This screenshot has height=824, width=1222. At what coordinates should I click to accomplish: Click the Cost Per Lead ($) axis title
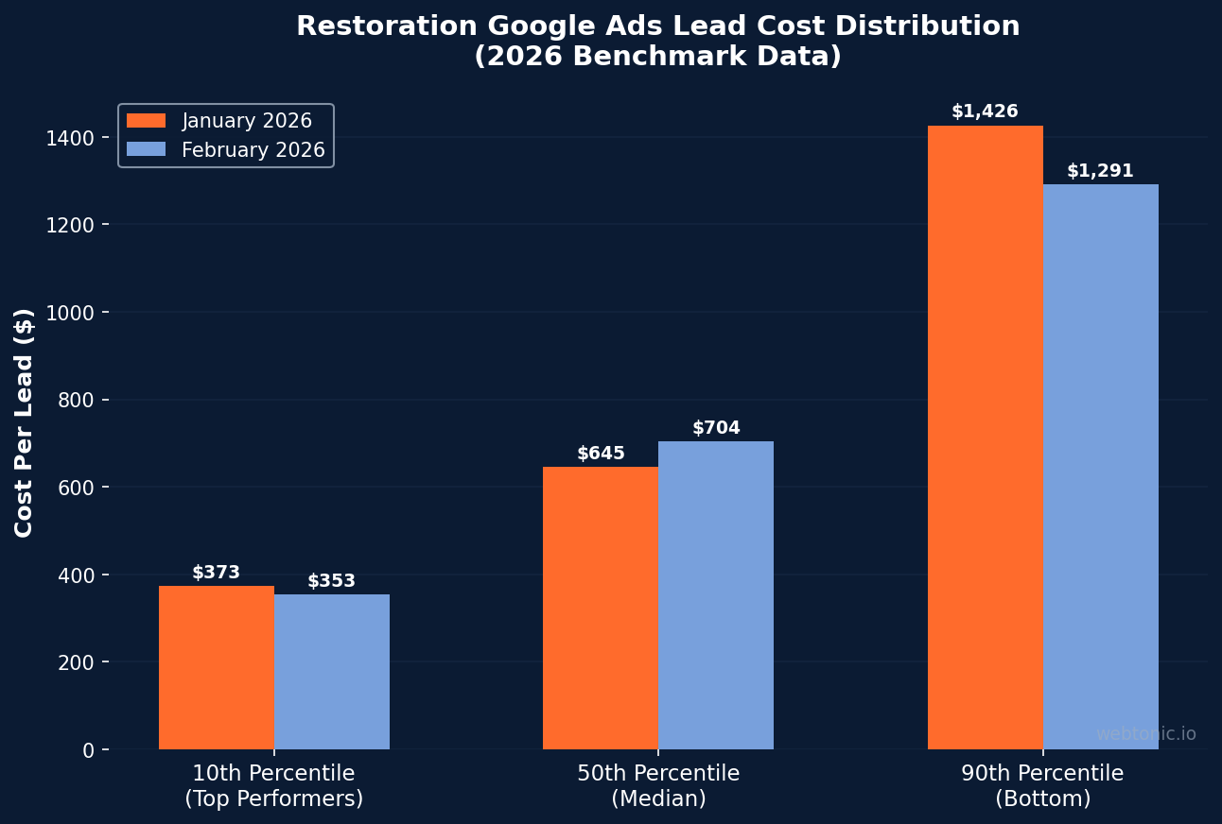click(x=25, y=422)
